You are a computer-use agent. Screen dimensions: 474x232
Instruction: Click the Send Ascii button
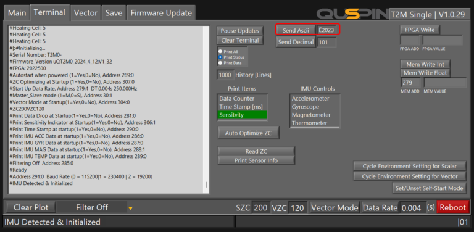click(x=296, y=30)
